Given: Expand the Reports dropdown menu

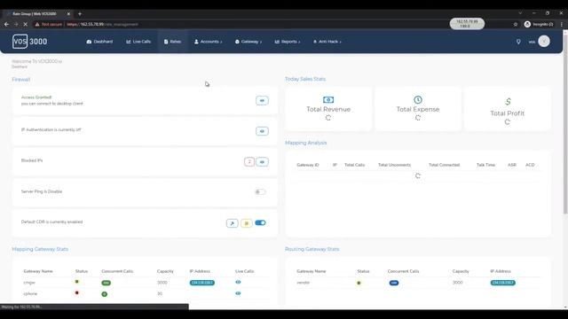Looking at the screenshot, I should [x=288, y=42].
